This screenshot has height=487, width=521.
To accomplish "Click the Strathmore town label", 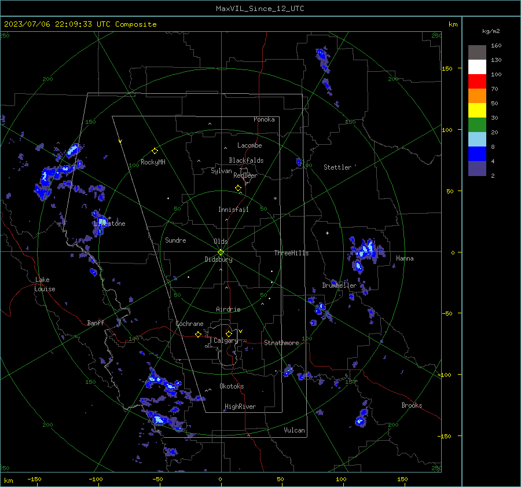I will (281, 343).
